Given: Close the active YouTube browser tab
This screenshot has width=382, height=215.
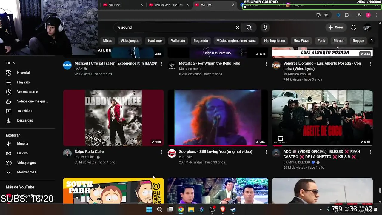Looking at the screenshot, I should pos(233,5).
